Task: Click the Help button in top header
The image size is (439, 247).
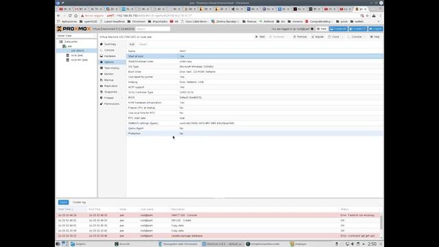Action: point(322,29)
